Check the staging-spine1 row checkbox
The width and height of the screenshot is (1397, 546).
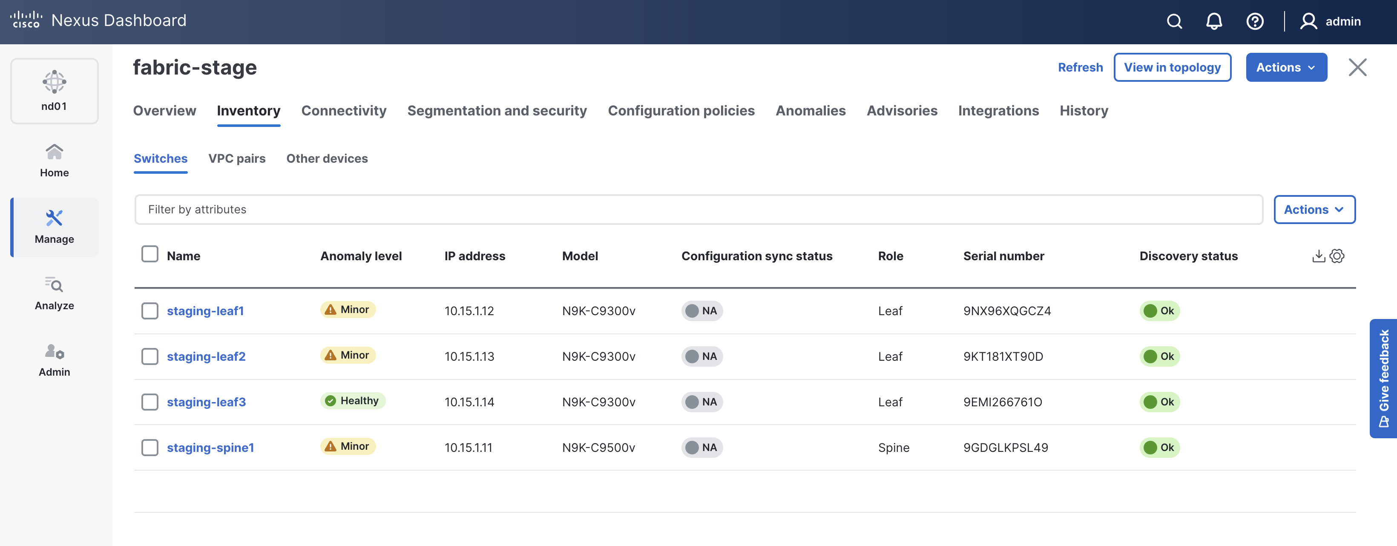click(x=149, y=447)
